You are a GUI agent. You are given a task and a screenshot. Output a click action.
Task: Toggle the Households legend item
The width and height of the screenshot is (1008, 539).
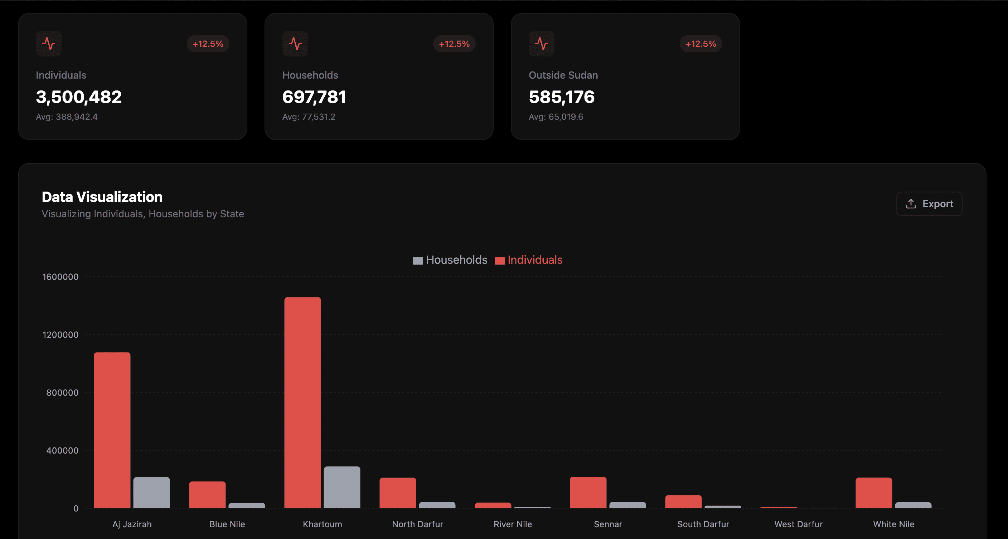pos(456,260)
